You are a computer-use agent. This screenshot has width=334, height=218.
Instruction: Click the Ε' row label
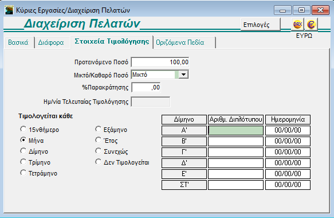[x=184, y=174]
